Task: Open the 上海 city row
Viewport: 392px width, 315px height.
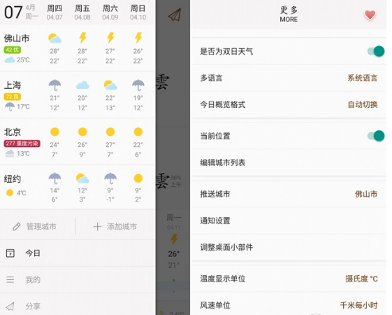Action: [x=78, y=94]
